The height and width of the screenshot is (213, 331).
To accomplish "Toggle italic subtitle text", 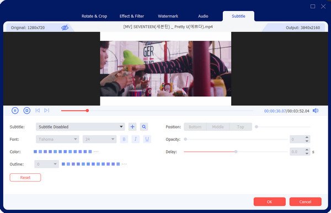I will [x=136, y=139].
